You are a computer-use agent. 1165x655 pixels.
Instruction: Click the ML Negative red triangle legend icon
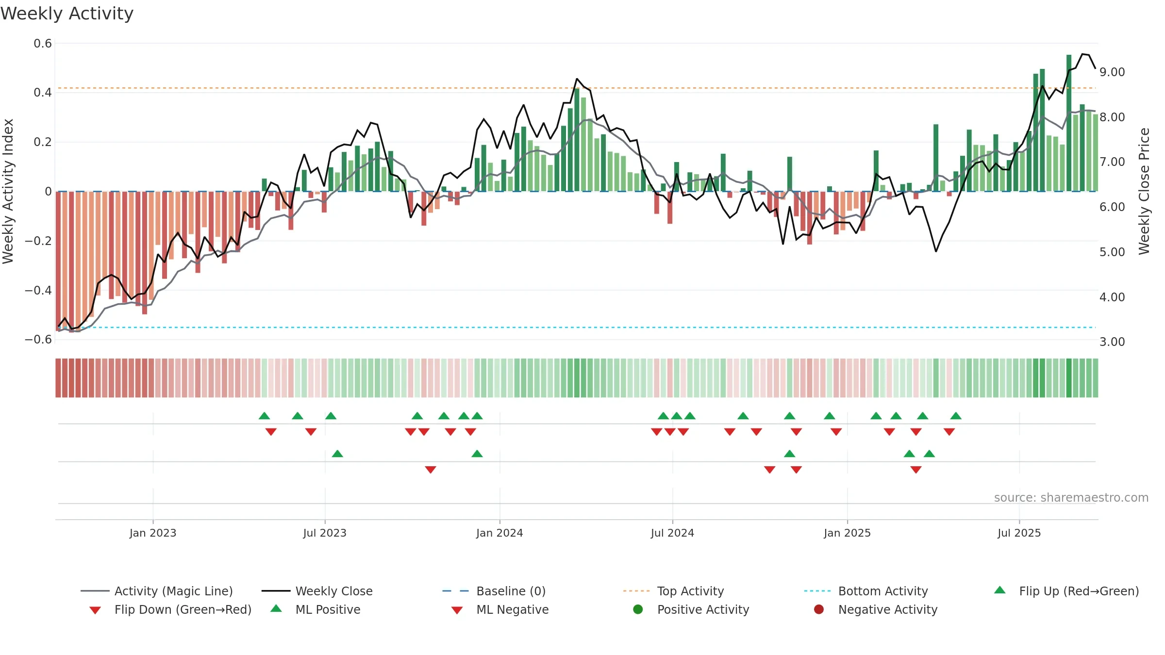(x=457, y=610)
